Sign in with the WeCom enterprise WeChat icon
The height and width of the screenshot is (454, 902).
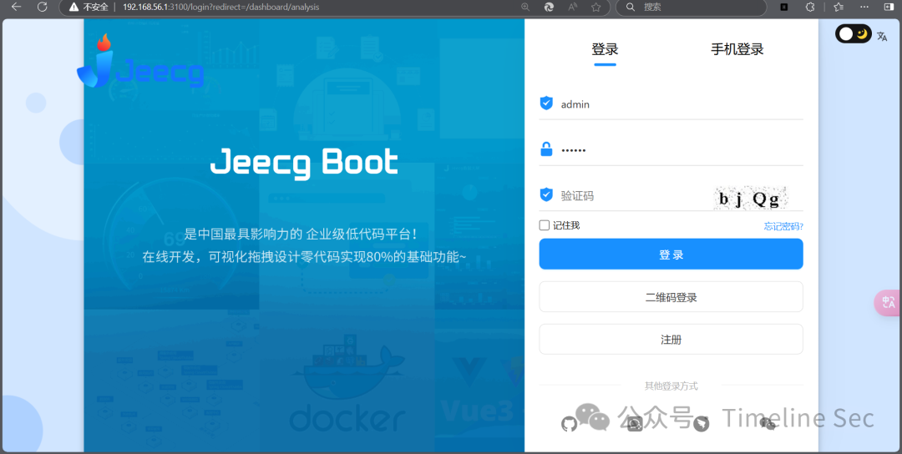coord(635,424)
